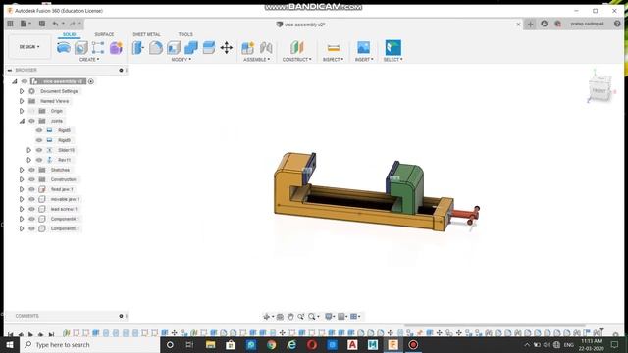Screen dimensions: 628x353
Task: Expand the Component4:1 node
Action: click(x=22, y=219)
